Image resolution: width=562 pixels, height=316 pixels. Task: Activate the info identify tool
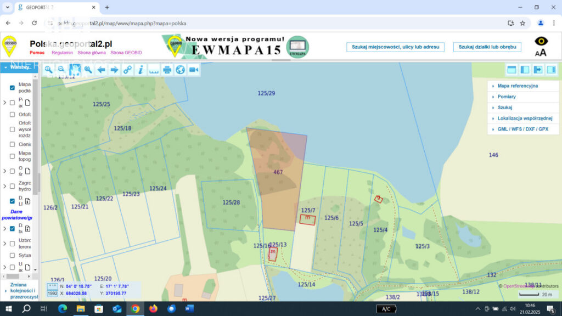coord(140,70)
